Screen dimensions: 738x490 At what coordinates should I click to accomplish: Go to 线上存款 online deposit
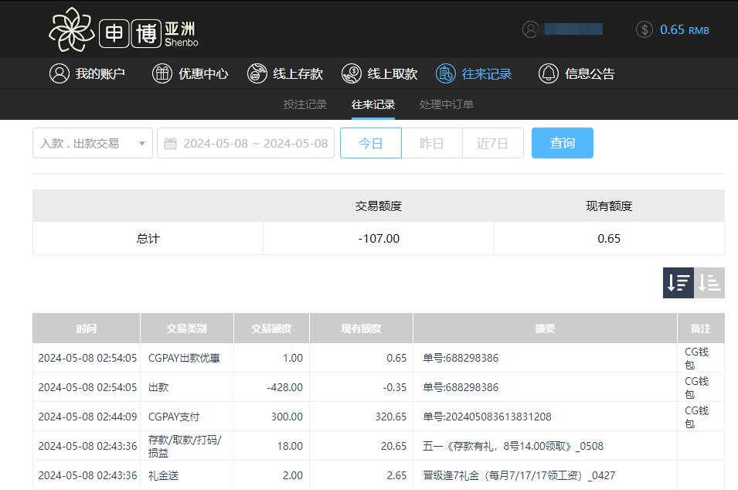(x=285, y=73)
